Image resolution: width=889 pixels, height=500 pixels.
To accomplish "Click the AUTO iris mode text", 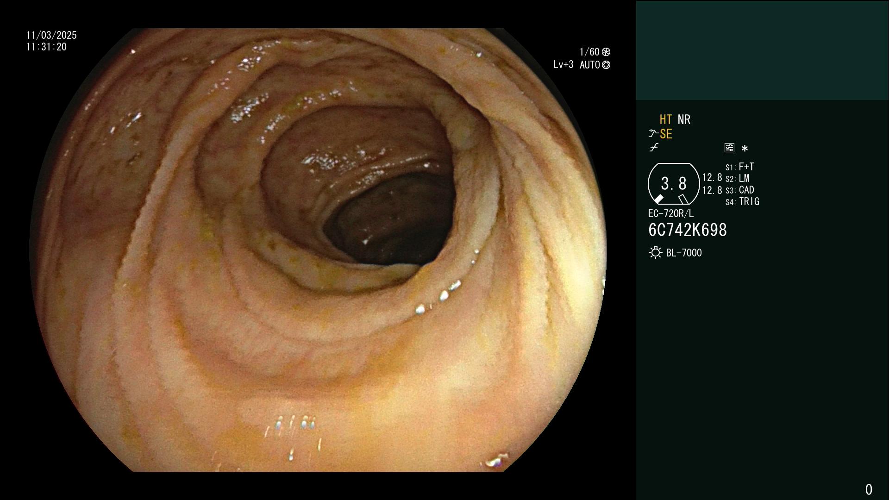I will 590,65.
